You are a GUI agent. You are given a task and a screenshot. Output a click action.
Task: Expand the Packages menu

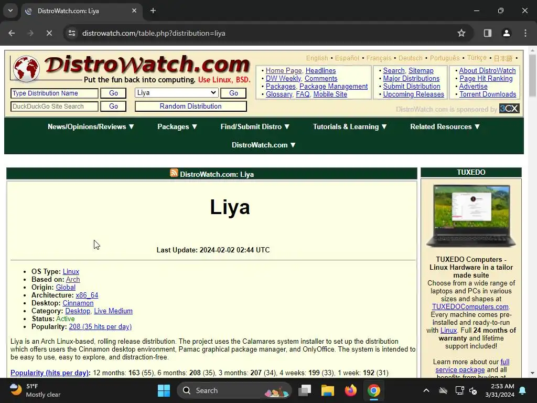177,126
